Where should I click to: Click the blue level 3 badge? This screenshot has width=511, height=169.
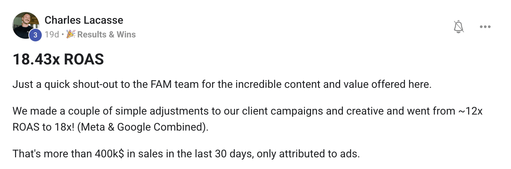(35, 35)
